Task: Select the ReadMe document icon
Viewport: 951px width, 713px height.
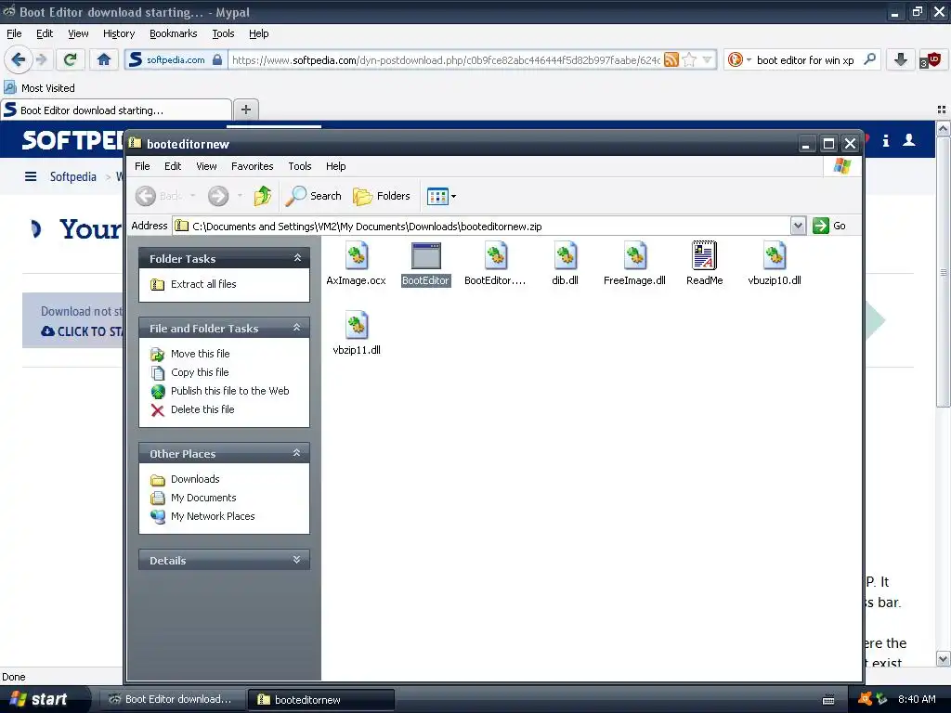Action: point(704,255)
